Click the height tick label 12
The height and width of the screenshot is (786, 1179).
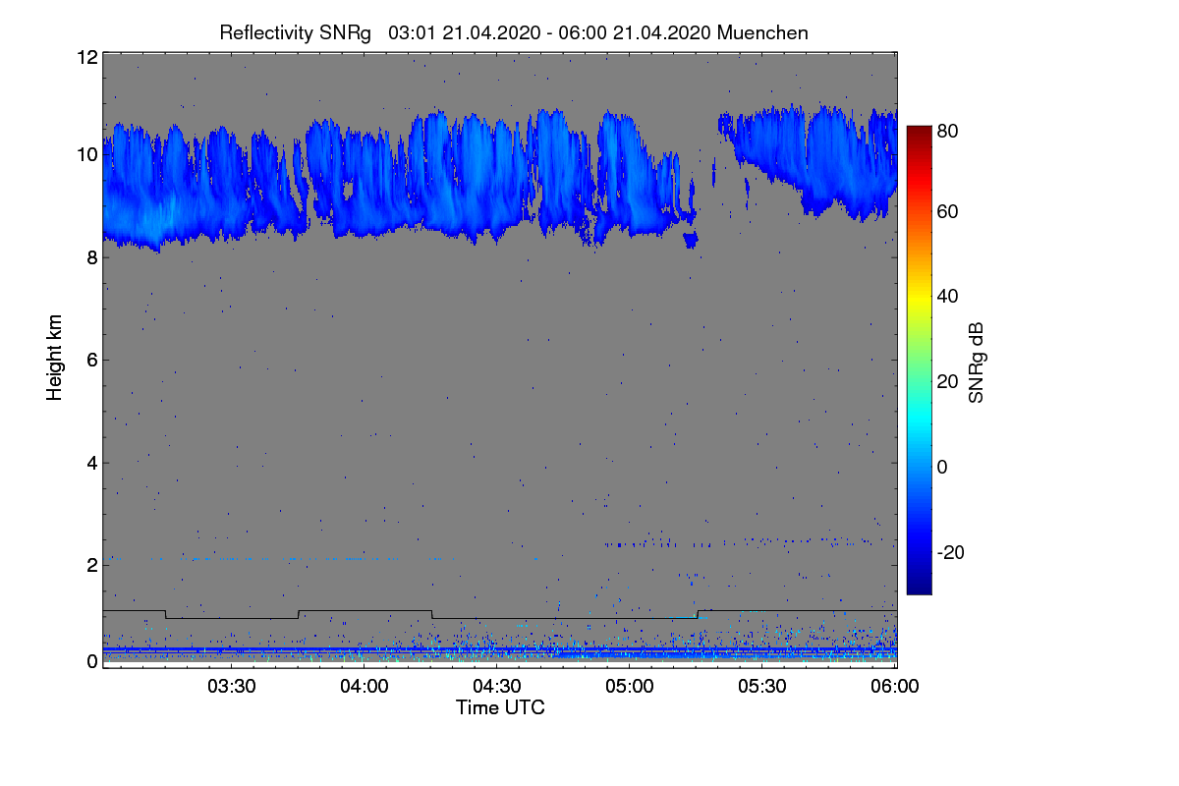pos(85,57)
